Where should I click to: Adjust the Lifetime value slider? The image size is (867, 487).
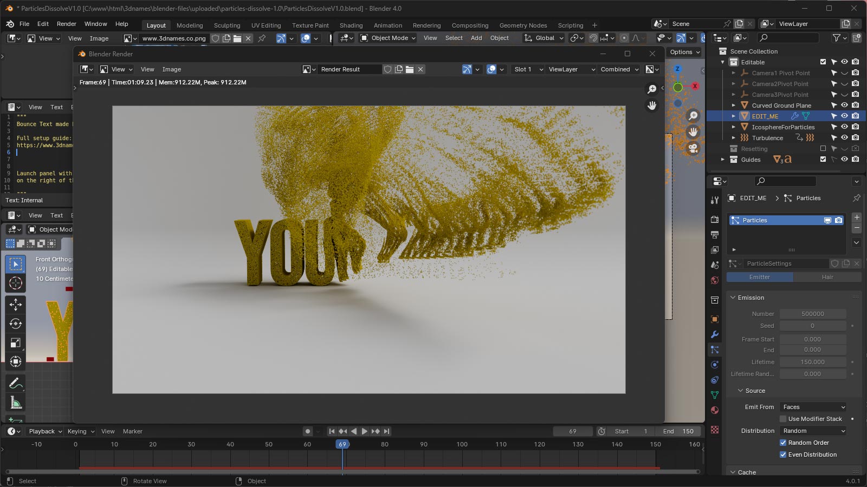click(x=814, y=361)
